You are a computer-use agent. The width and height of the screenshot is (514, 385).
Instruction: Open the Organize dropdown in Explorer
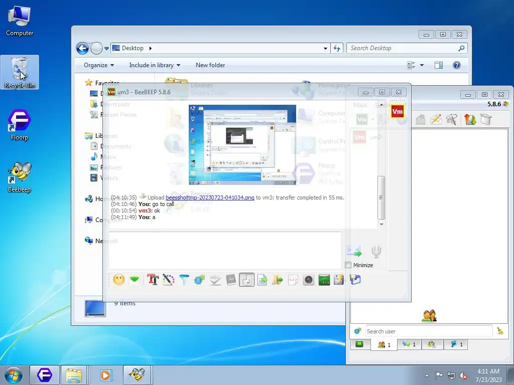tap(99, 65)
